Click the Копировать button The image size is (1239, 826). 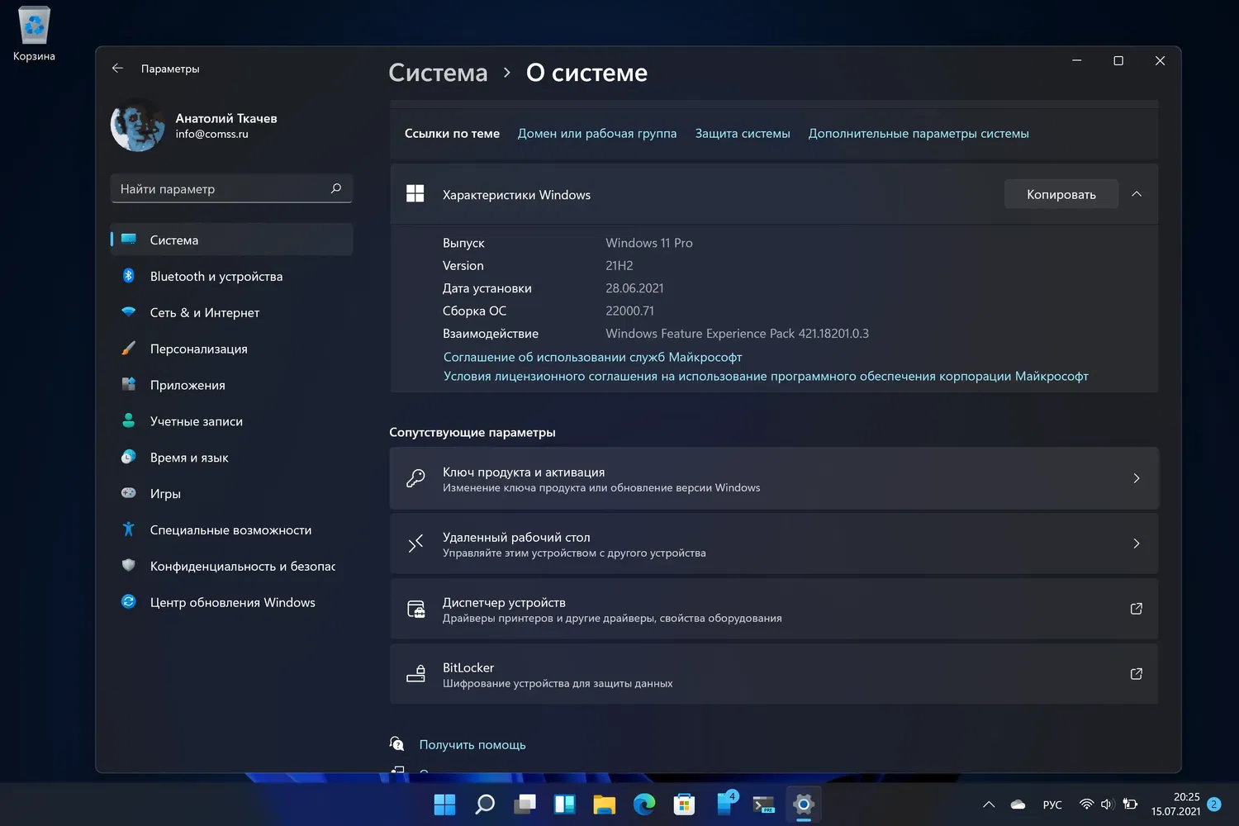click(x=1061, y=194)
